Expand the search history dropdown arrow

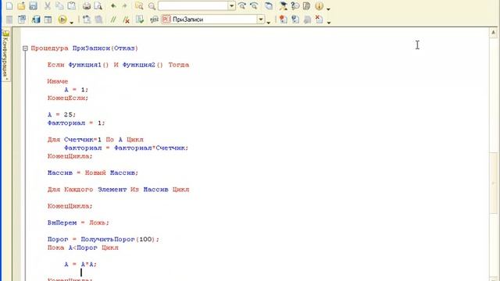coord(232,5)
